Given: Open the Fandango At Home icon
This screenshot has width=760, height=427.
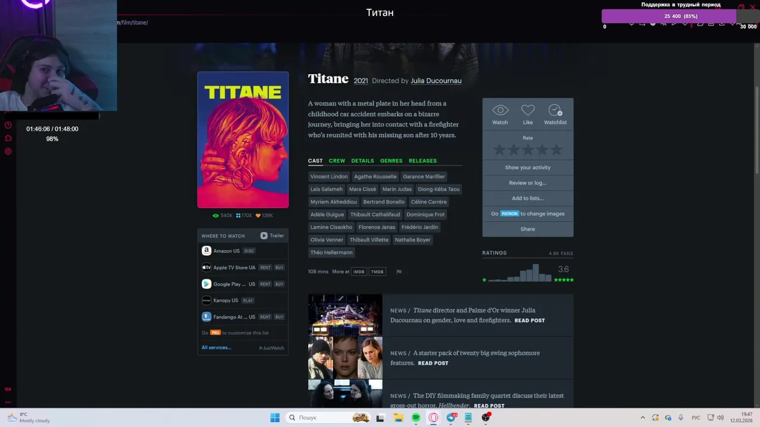Looking at the screenshot, I should point(206,317).
